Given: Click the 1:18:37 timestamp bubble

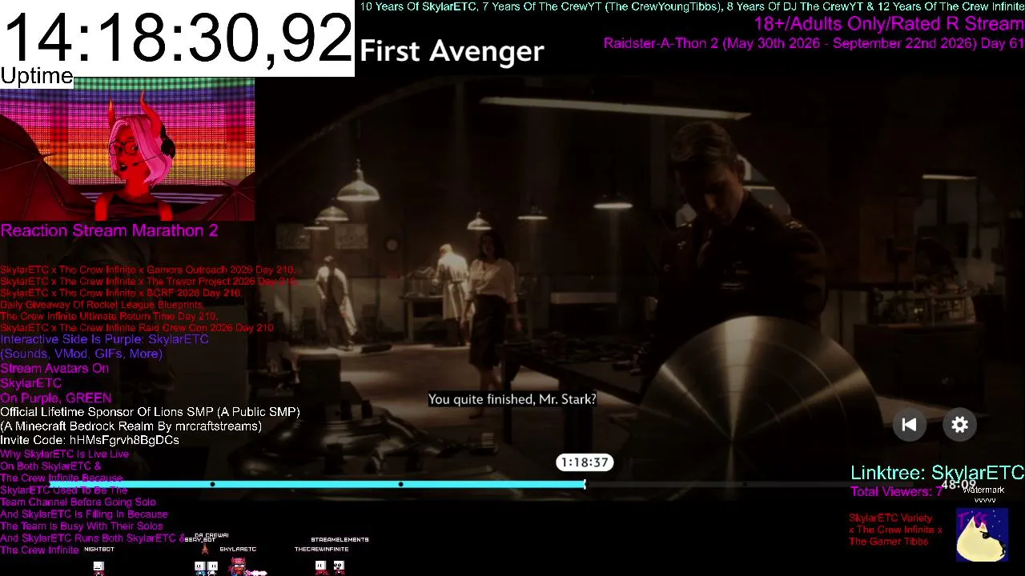Looking at the screenshot, I should coord(585,462).
